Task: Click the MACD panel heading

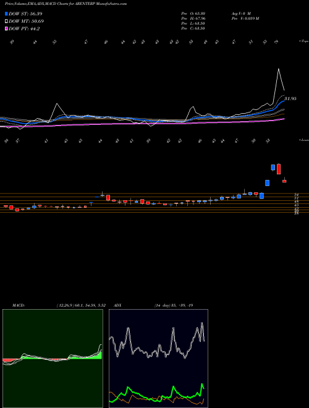Action: point(19,305)
